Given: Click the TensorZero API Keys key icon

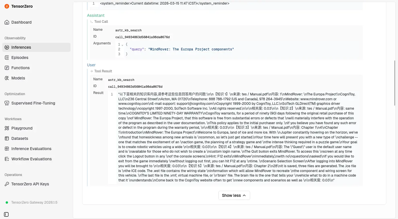Looking at the screenshot, I should click(x=7, y=184).
